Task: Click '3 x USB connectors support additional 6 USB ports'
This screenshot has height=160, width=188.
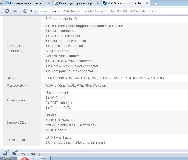Action: tap(84, 26)
